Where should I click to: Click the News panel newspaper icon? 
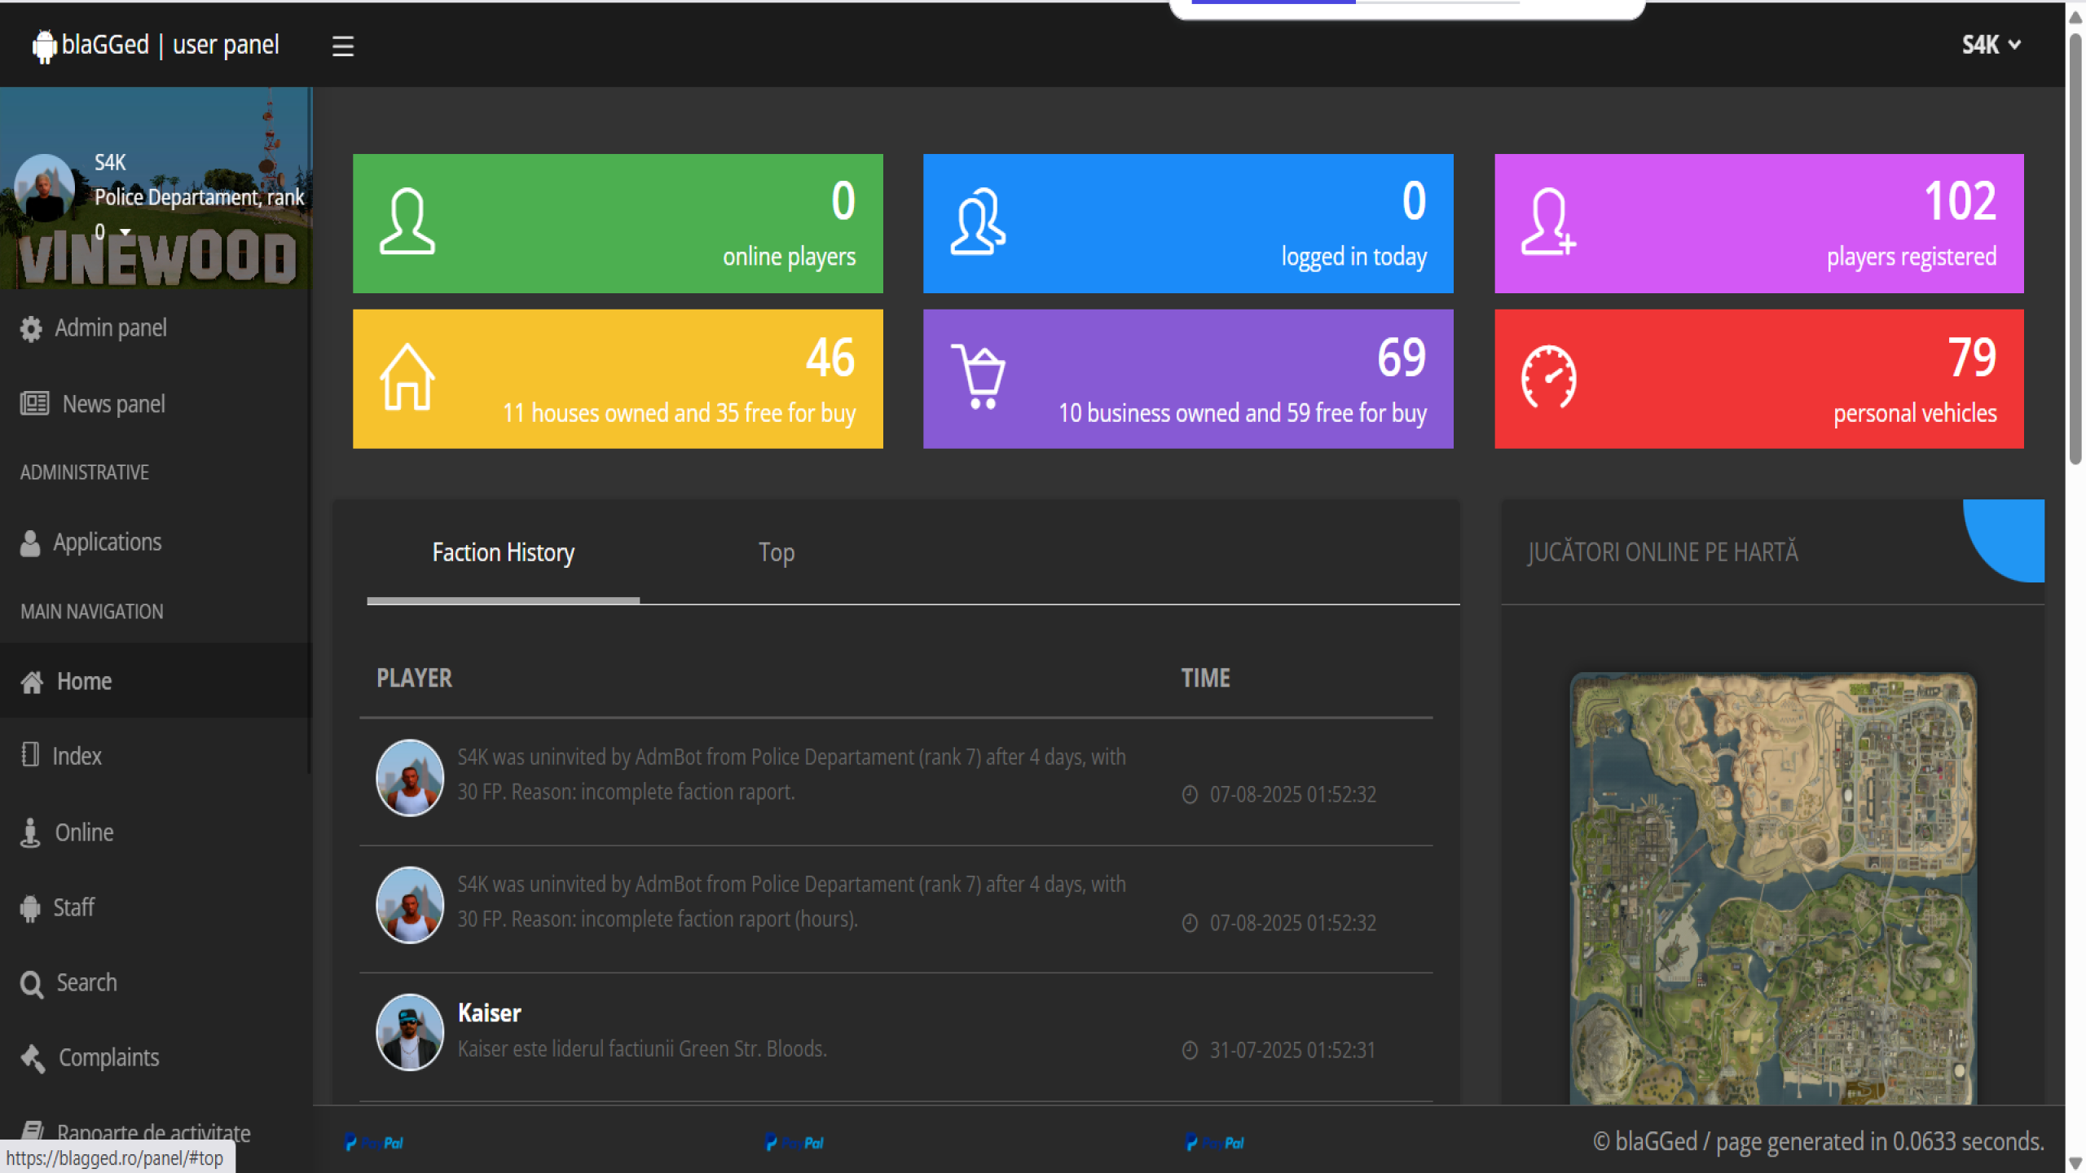(x=34, y=404)
